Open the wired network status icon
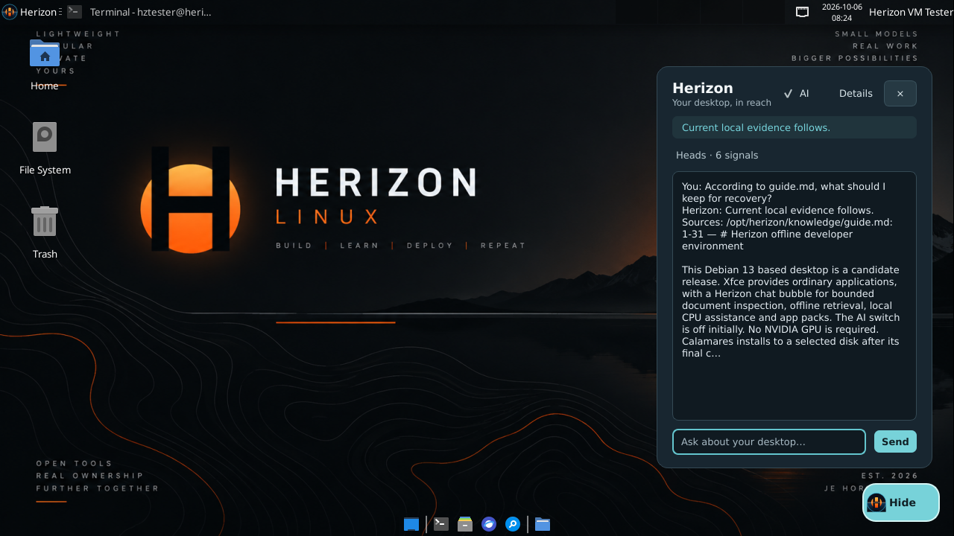Image resolution: width=954 pixels, height=536 pixels. 802,12
